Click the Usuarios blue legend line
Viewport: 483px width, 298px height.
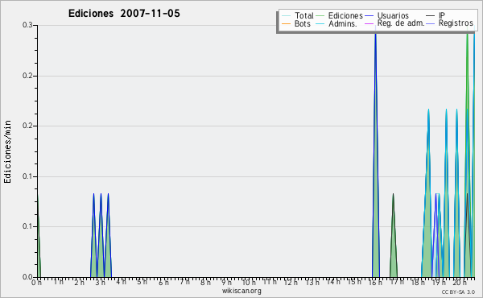(369, 16)
